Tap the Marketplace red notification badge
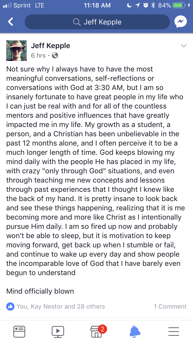The height and width of the screenshot is (343, 193). pyautogui.click(x=102, y=329)
